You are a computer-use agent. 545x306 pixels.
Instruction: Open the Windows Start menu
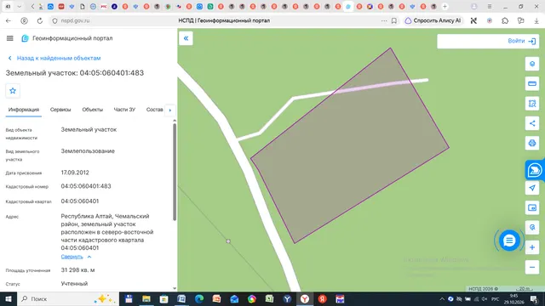coord(9,298)
